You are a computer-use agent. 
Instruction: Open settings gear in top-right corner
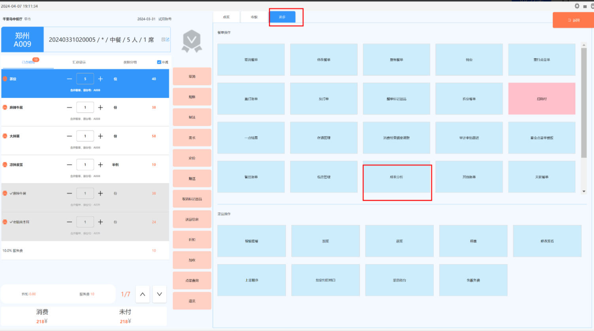tap(577, 6)
